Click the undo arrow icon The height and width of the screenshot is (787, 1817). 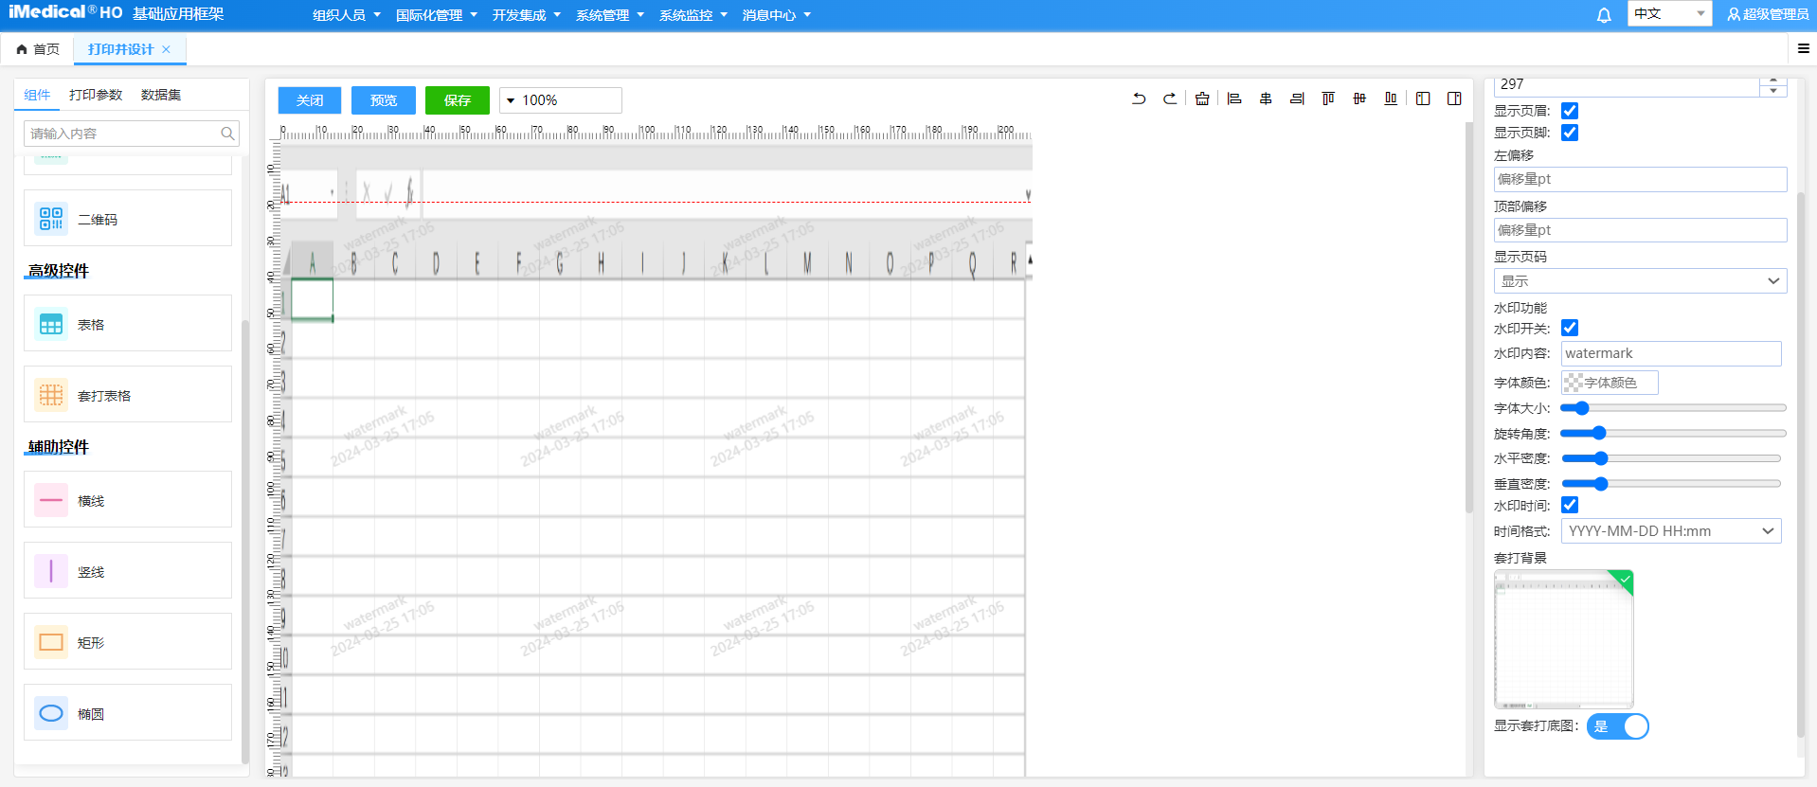pos(1139,98)
